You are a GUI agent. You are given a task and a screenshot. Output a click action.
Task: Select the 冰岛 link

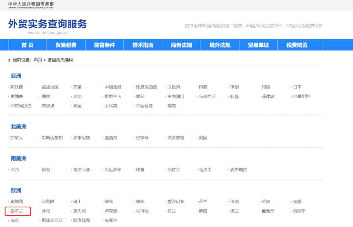tap(46, 211)
